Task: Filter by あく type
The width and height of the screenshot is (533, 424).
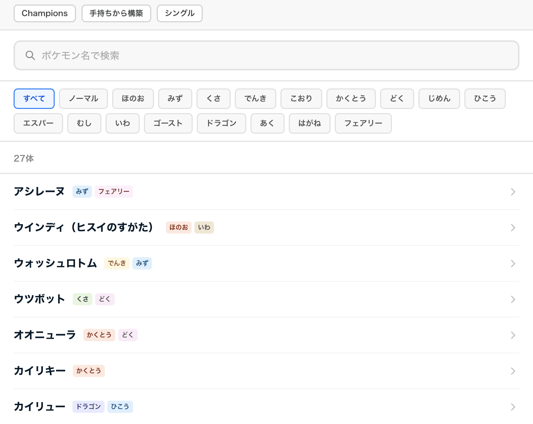Action: pos(268,123)
